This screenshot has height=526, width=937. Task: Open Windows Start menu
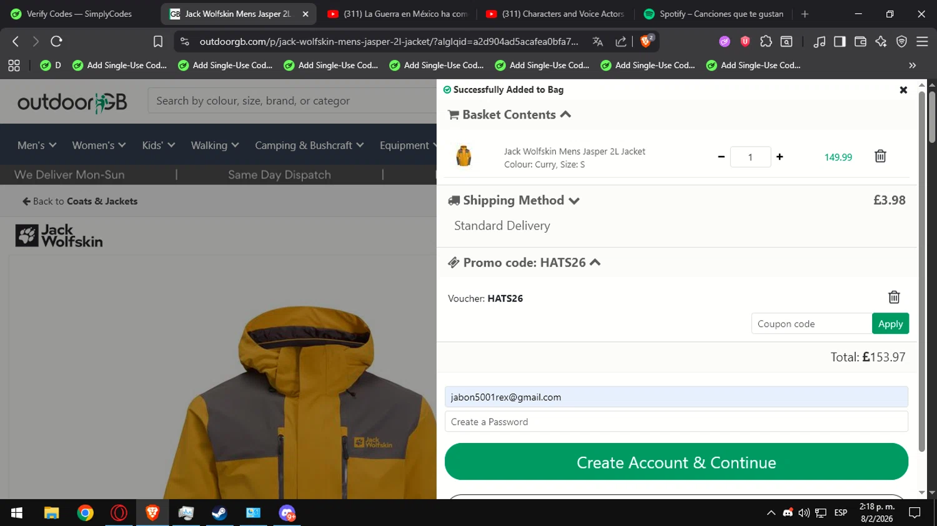pyautogui.click(x=17, y=513)
